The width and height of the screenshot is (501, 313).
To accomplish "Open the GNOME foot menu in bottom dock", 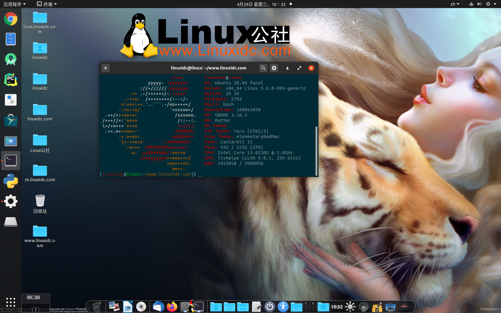I will (x=97, y=307).
